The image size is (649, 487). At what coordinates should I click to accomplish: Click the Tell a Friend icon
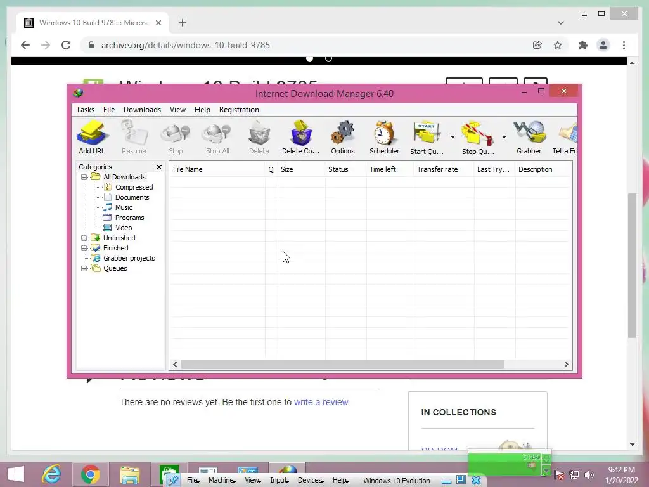[565, 138]
